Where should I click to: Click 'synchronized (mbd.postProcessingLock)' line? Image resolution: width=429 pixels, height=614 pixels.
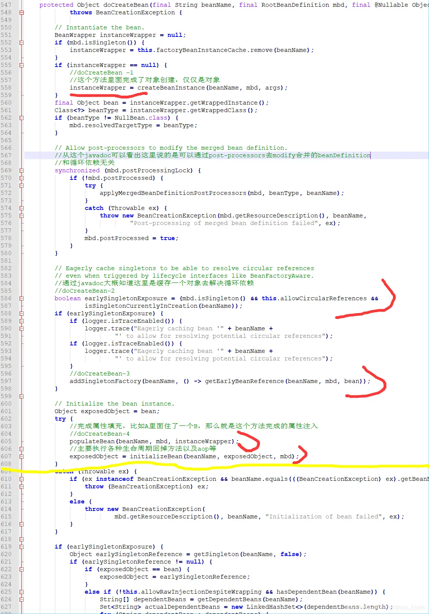tap(128, 170)
